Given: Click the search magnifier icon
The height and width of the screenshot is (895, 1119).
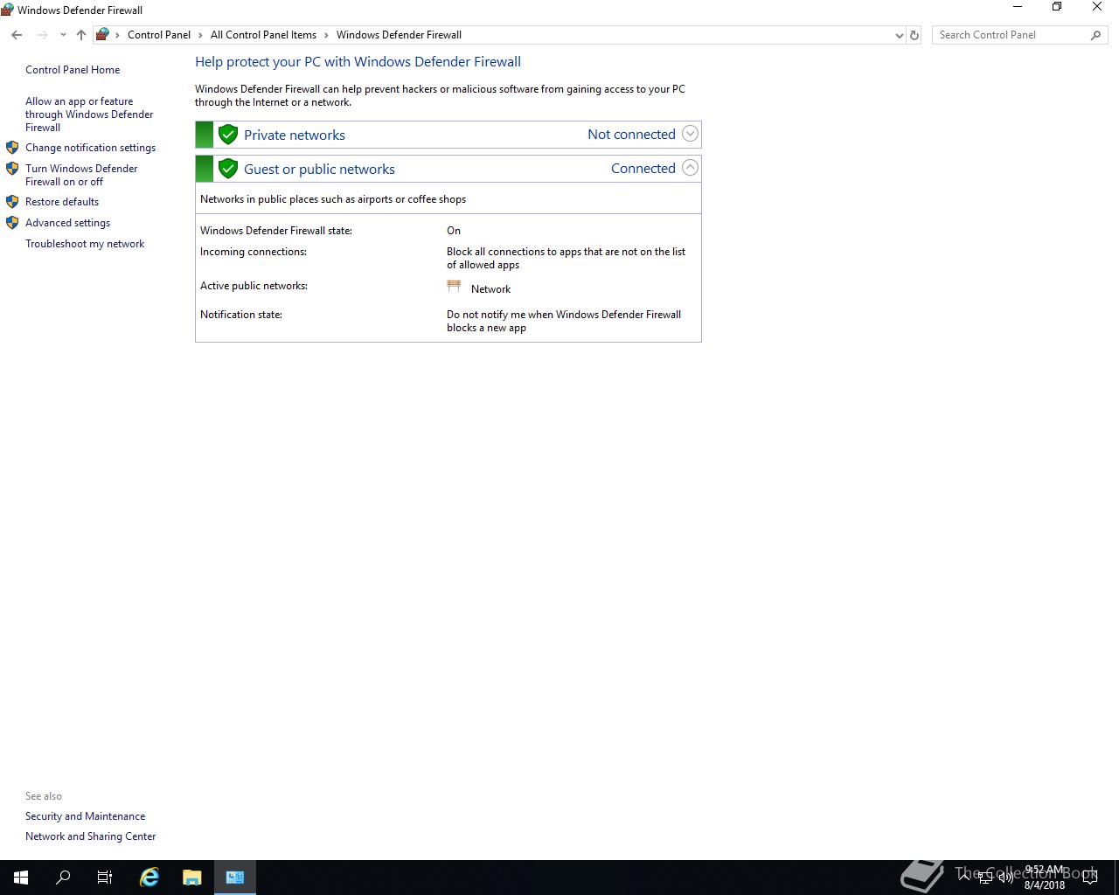Looking at the screenshot, I should pos(1095,35).
